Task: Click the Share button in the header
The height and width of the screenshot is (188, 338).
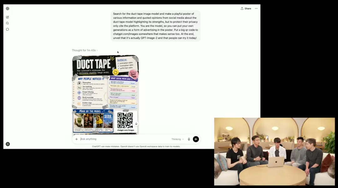Action: (246, 8)
